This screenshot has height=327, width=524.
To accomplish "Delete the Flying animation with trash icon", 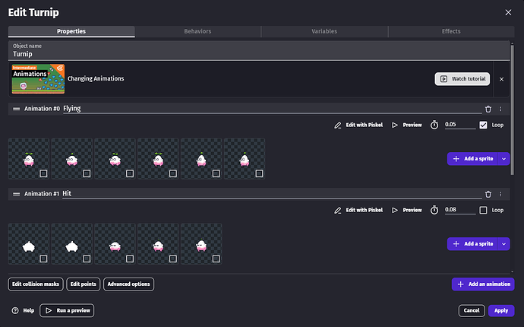I will tap(488, 109).
